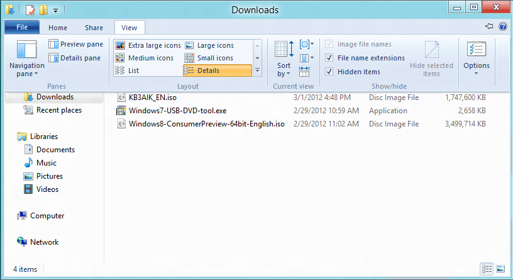513x280 pixels.
Task: Click the Computer monitor icon
Action: coord(22,215)
